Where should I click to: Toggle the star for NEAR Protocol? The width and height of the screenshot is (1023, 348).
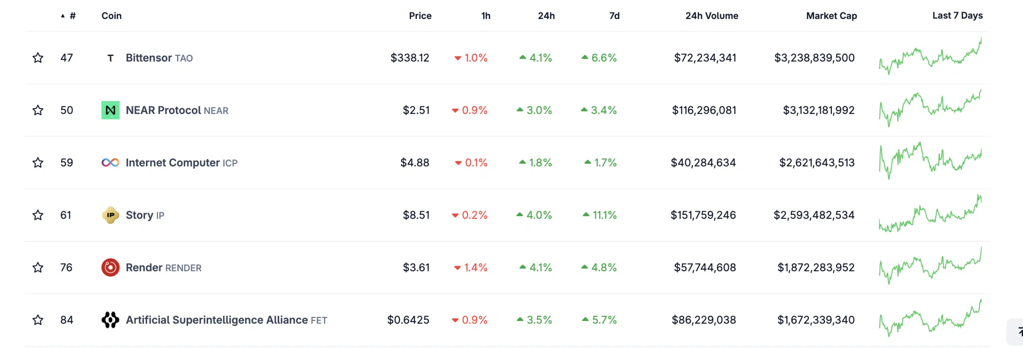click(x=38, y=110)
